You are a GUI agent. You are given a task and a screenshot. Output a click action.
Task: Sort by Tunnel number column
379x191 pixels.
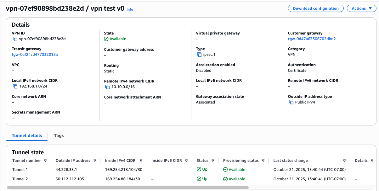point(45,161)
